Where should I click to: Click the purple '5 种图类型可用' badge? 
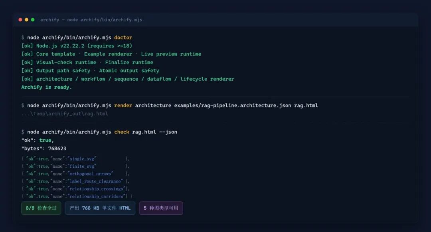point(161,208)
